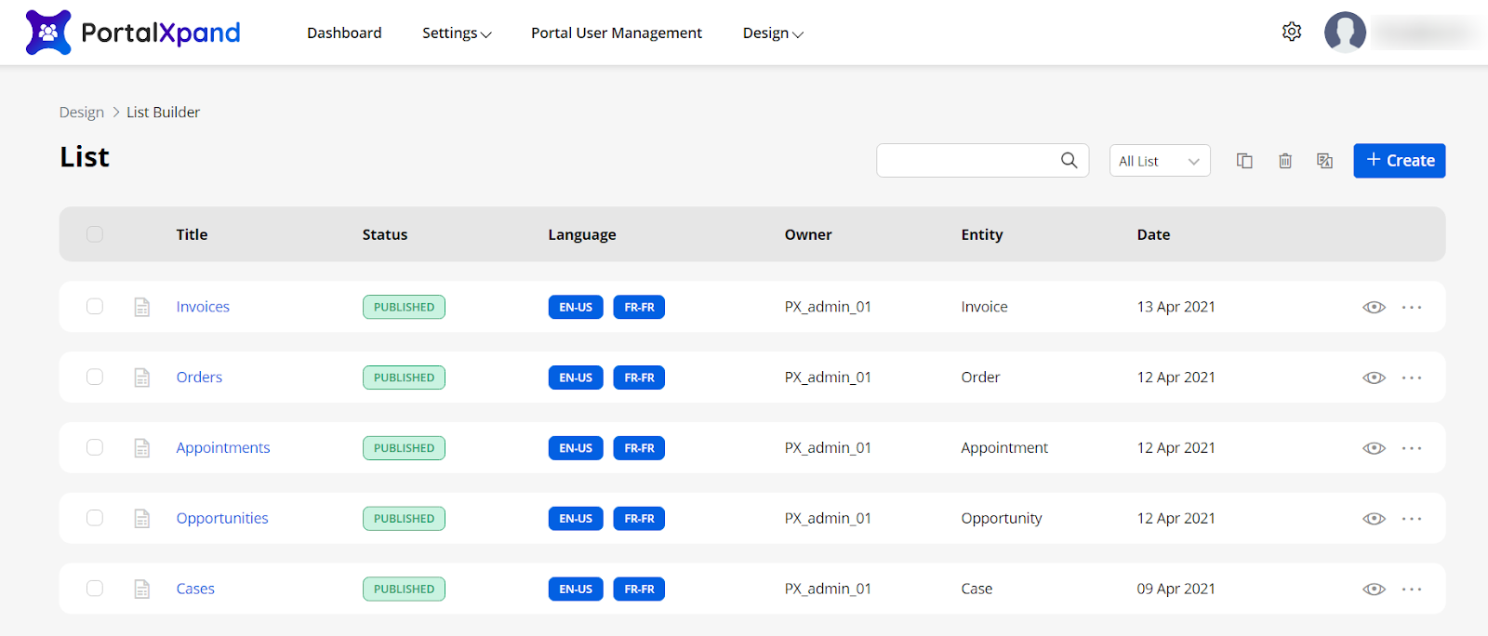Viewport: 1488px width, 636px height.
Task: Open settings gear icon in header
Action: [x=1292, y=32]
